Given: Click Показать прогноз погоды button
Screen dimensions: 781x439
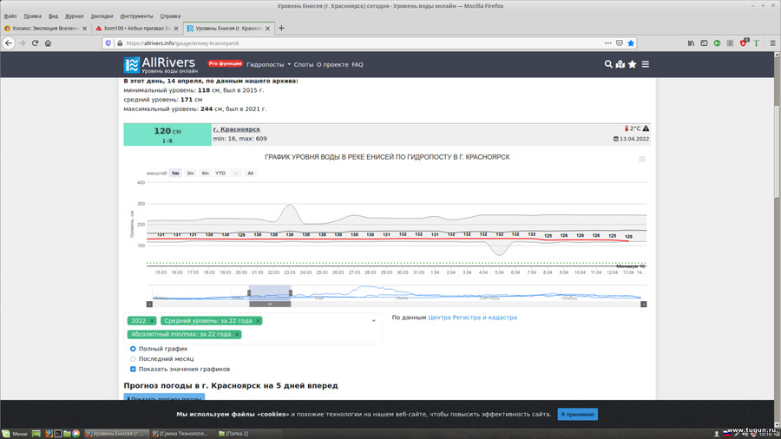Looking at the screenshot, I should click(164, 397).
